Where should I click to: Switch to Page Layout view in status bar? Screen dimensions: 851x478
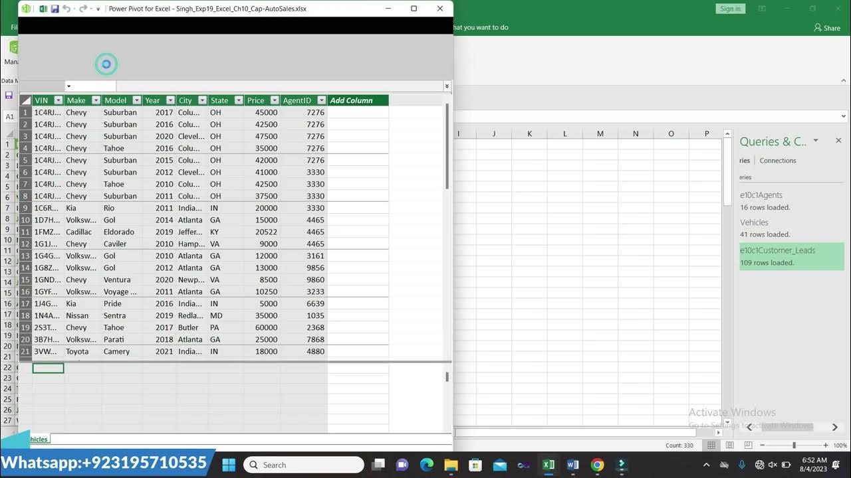pos(729,445)
